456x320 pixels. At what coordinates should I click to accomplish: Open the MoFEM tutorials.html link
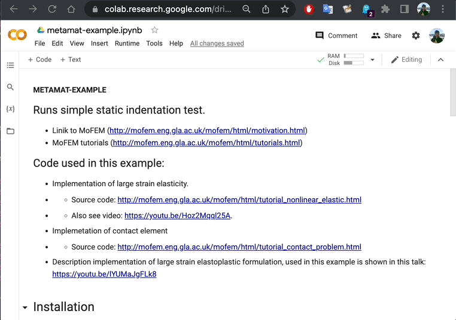click(x=206, y=143)
